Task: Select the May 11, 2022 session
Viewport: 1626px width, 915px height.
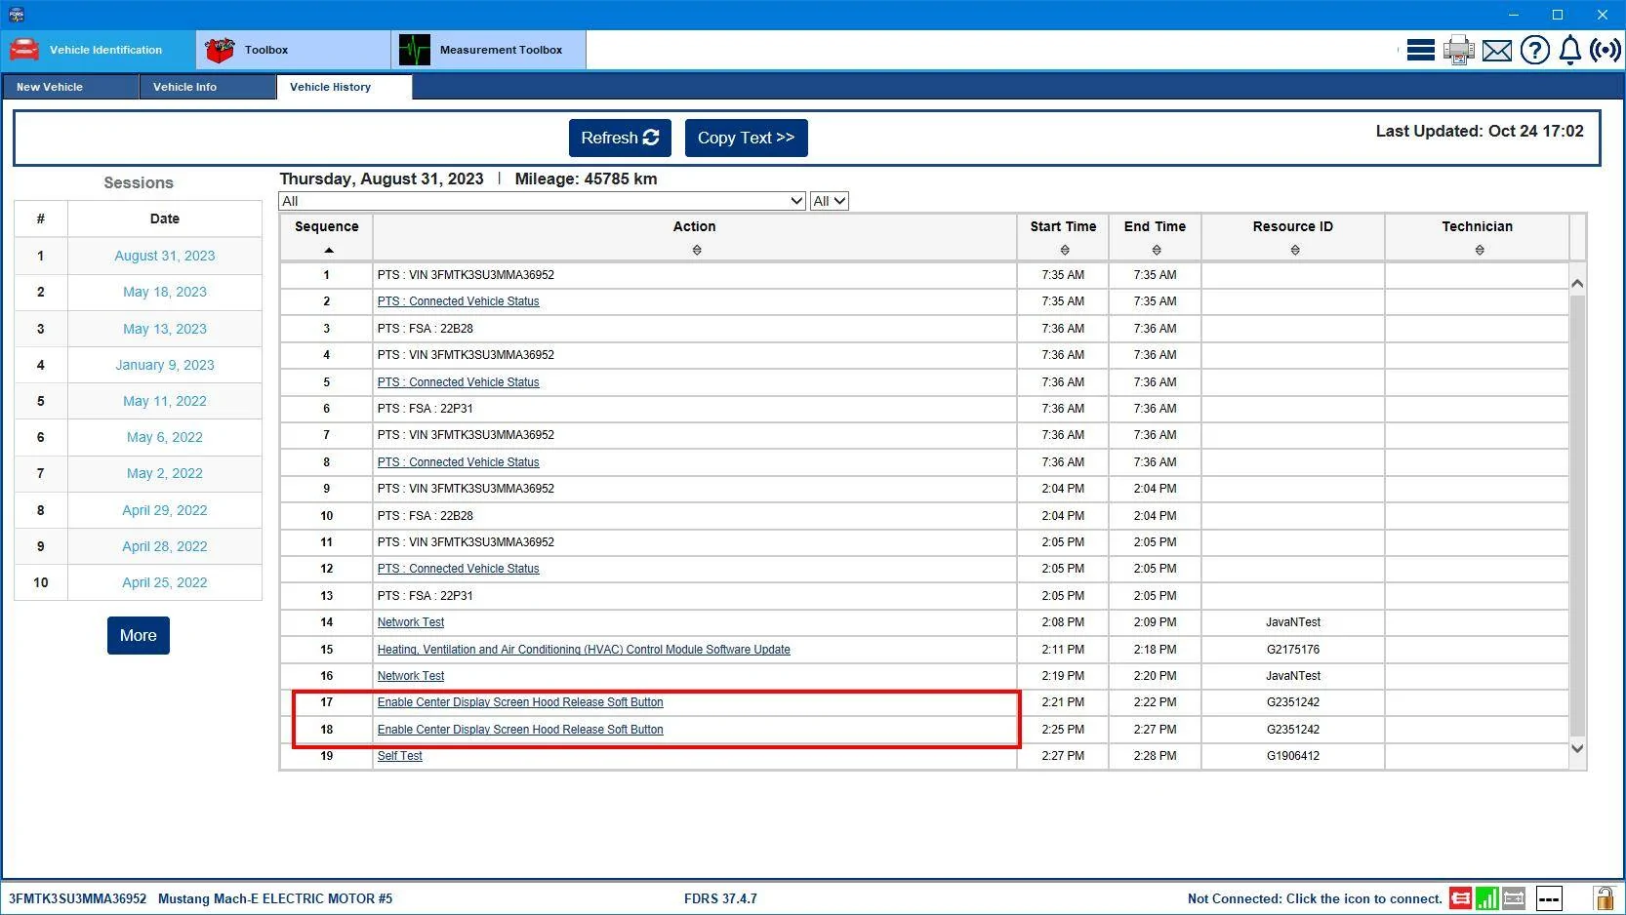Action: (x=165, y=401)
